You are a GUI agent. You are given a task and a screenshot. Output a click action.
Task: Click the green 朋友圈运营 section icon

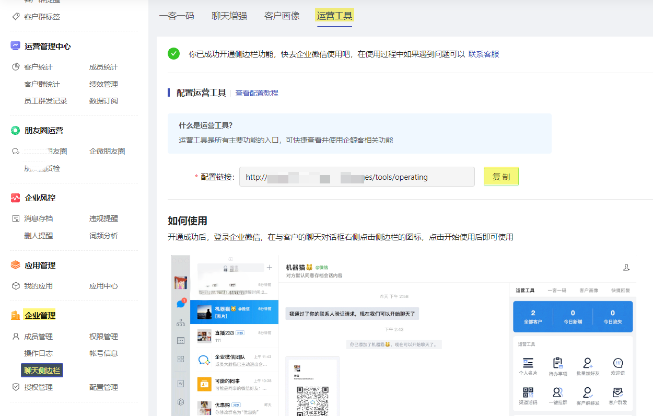[16, 130]
